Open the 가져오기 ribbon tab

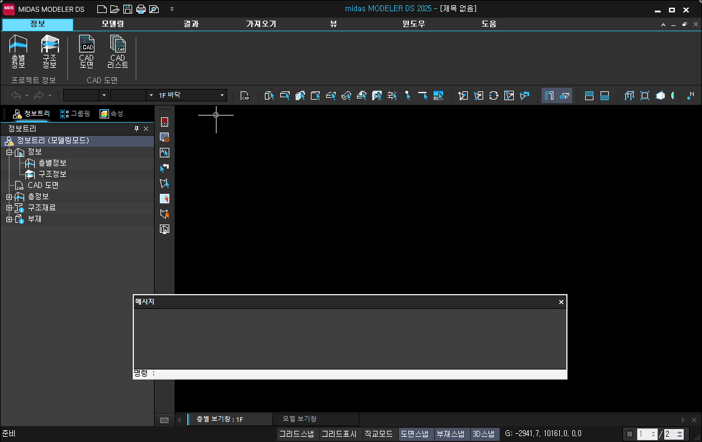[261, 24]
